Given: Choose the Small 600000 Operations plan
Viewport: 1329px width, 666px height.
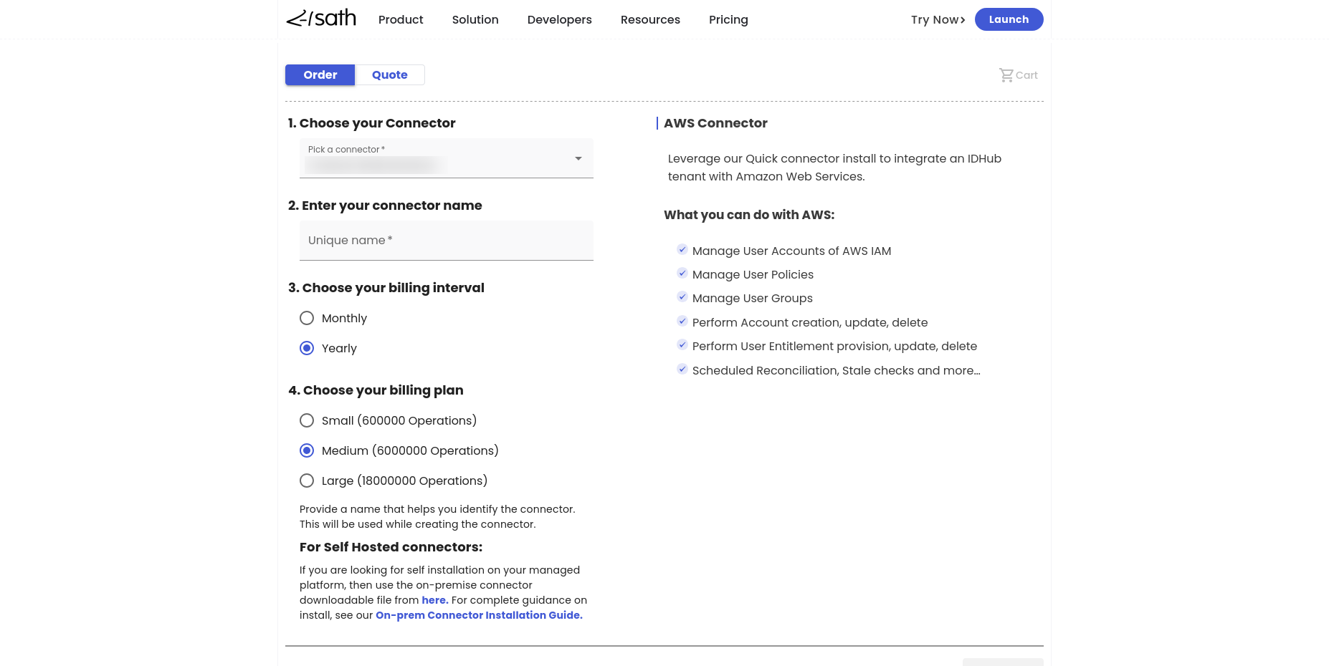Looking at the screenshot, I should tap(307, 420).
